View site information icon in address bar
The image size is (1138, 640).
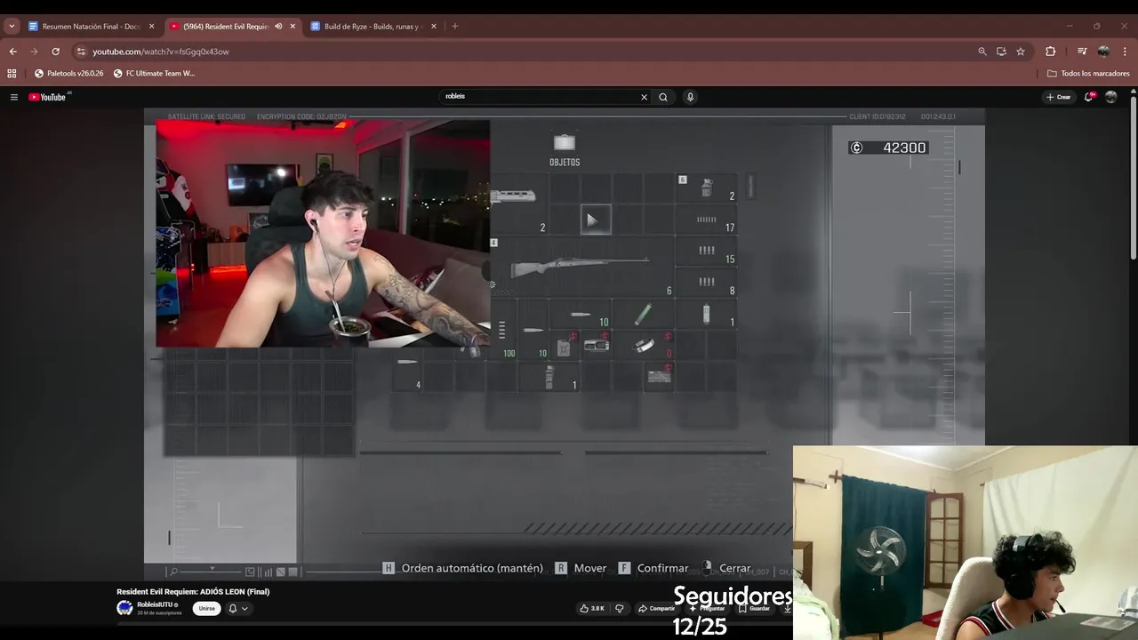pyautogui.click(x=81, y=52)
